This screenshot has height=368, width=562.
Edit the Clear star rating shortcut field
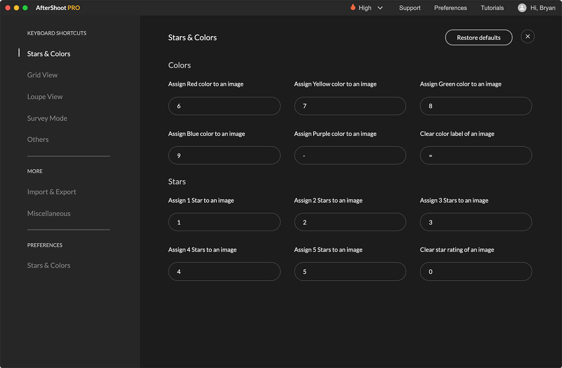tap(476, 271)
